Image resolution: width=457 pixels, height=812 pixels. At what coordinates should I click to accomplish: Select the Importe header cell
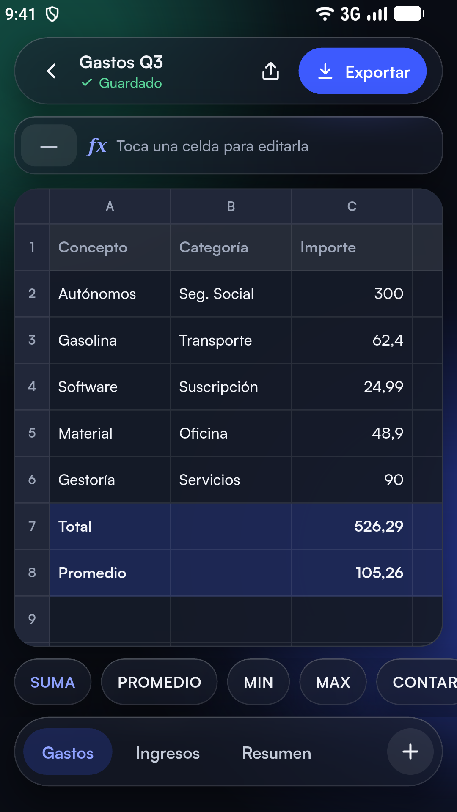tap(352, 247)
